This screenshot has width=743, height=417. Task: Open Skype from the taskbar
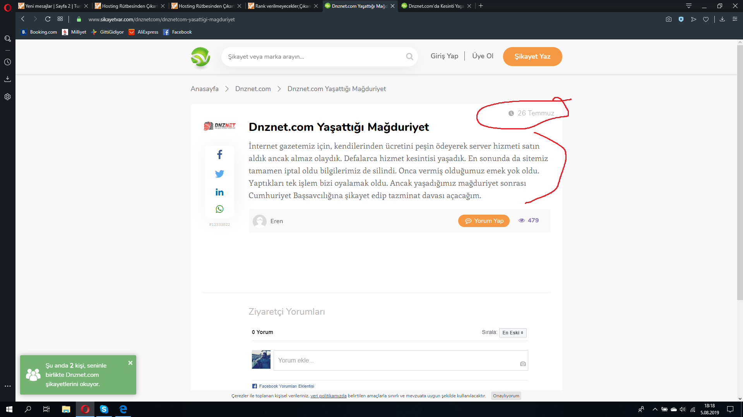[104, 409]
